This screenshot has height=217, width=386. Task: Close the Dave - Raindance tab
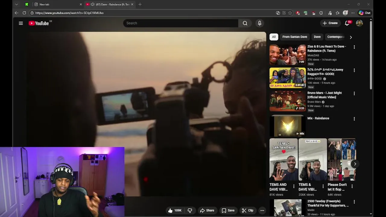tap(132, 5)
